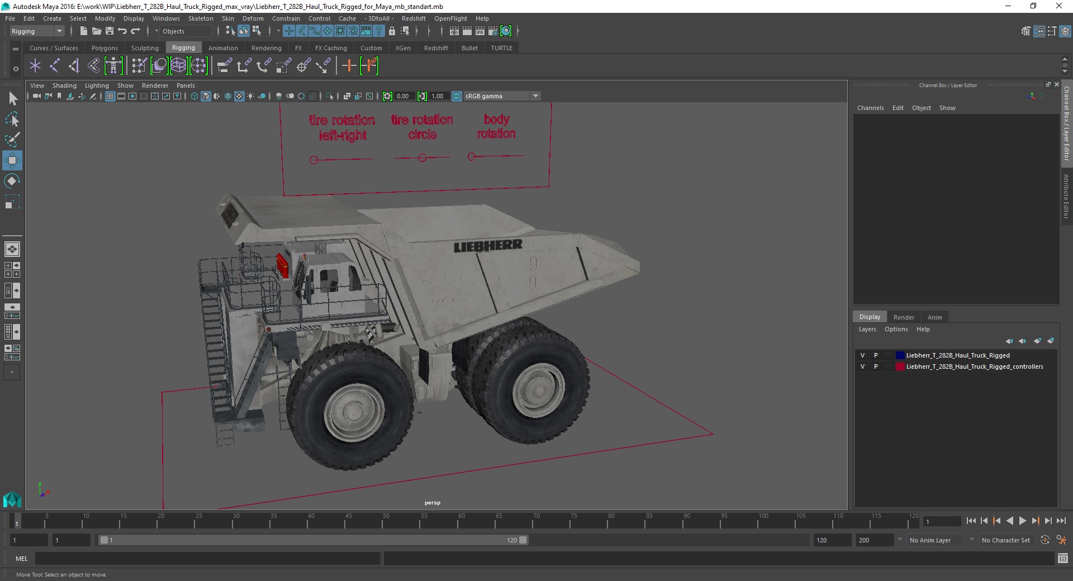The width and height of the screenshot is (1073, 581).
Task: Go to start of playback range
Action: (971, 521)
